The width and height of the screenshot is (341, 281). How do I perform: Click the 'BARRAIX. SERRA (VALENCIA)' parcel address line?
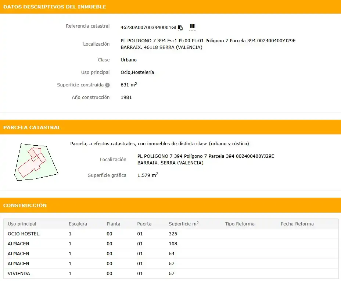point(170,163)
